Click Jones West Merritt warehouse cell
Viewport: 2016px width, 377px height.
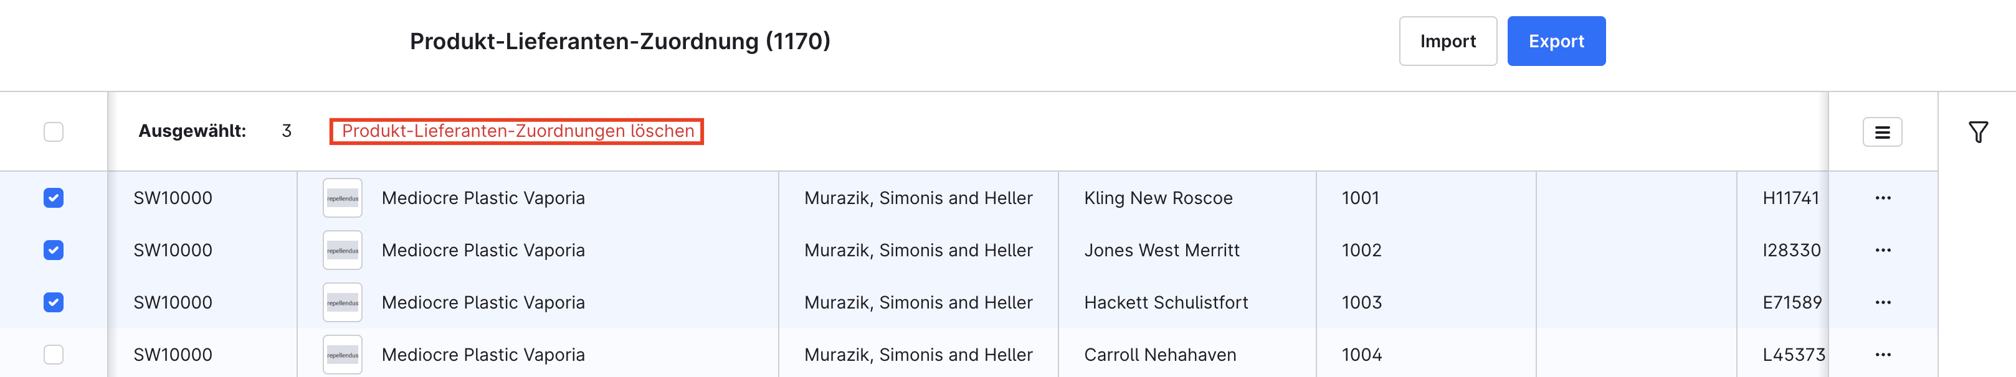click(1161, 250)
